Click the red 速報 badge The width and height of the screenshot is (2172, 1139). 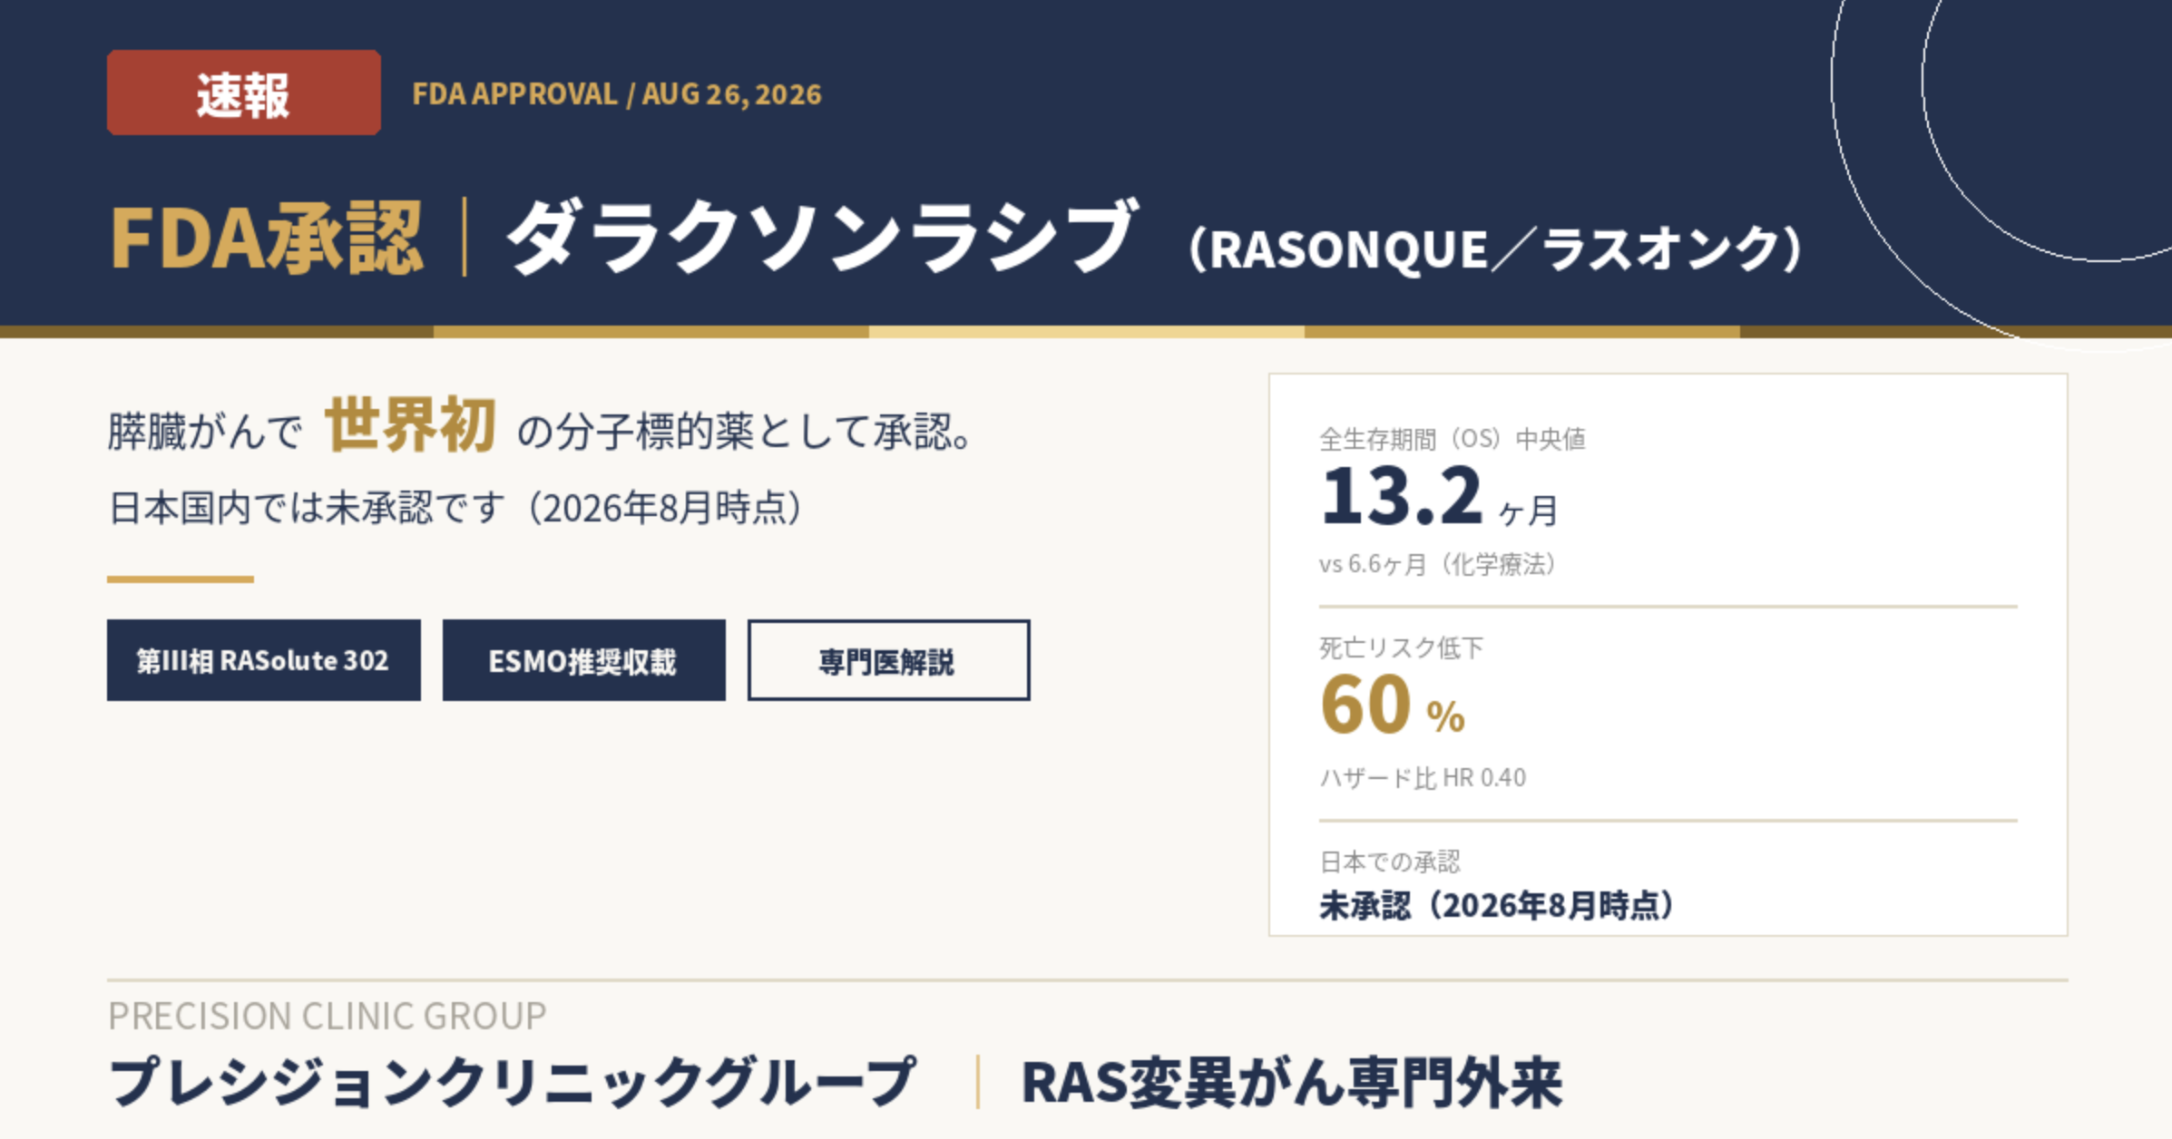pos(244,92)
